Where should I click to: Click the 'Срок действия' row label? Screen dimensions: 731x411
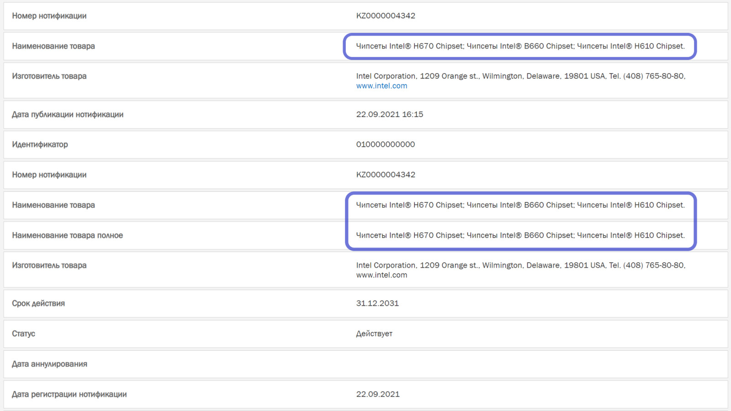click(38, 304)
